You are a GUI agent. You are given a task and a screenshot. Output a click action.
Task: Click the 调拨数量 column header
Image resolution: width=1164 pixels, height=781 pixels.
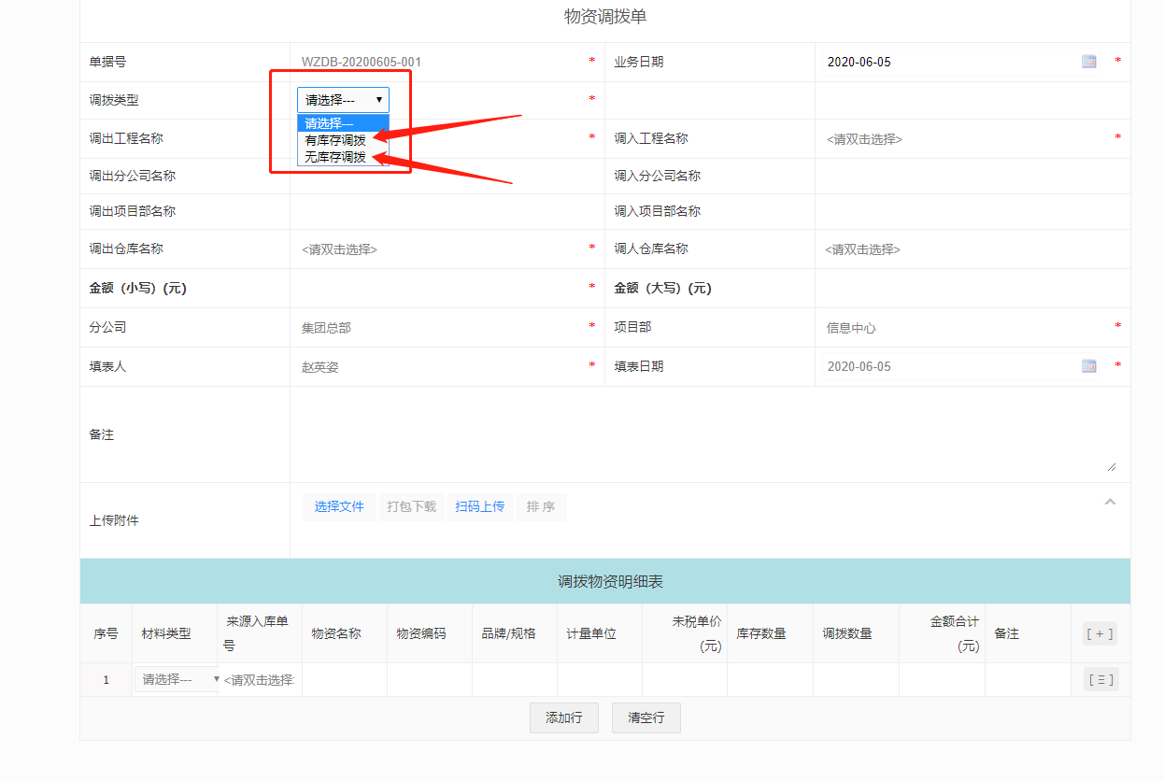847,633
